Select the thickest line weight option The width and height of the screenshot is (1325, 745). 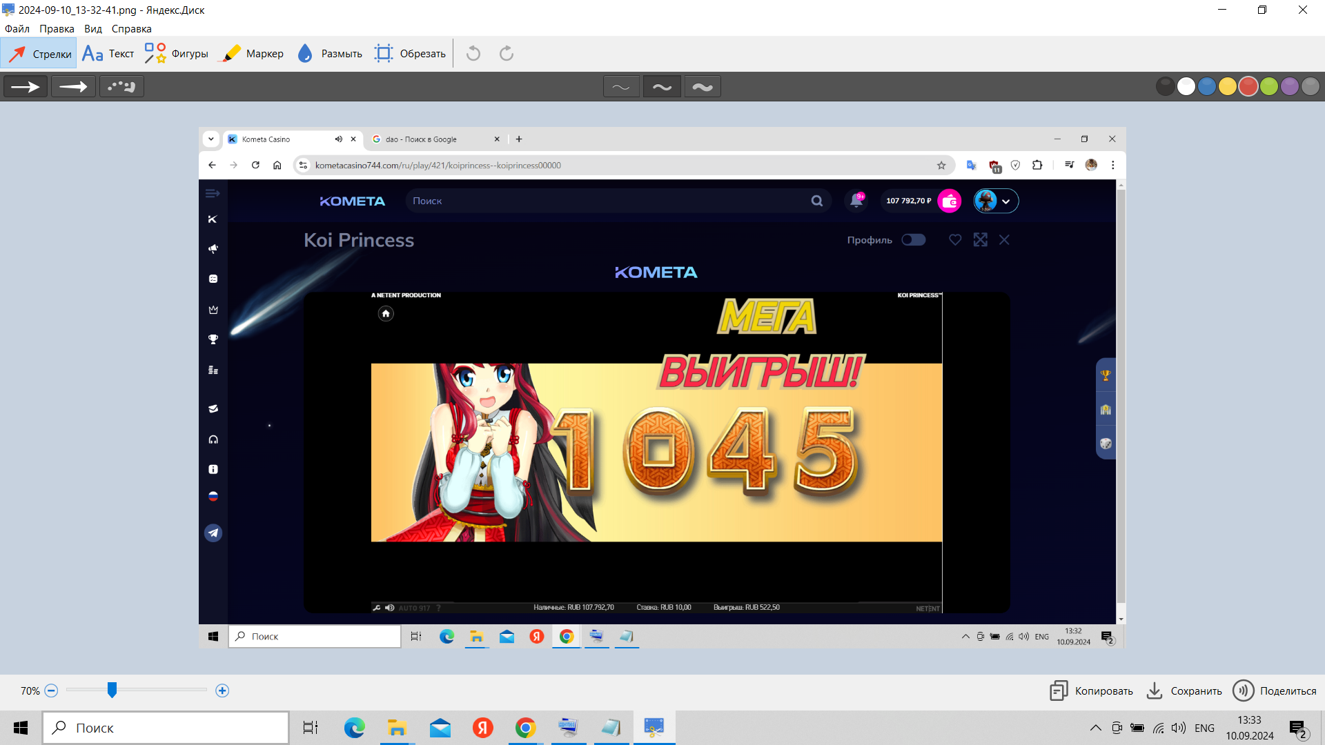(x=703, y=87)
